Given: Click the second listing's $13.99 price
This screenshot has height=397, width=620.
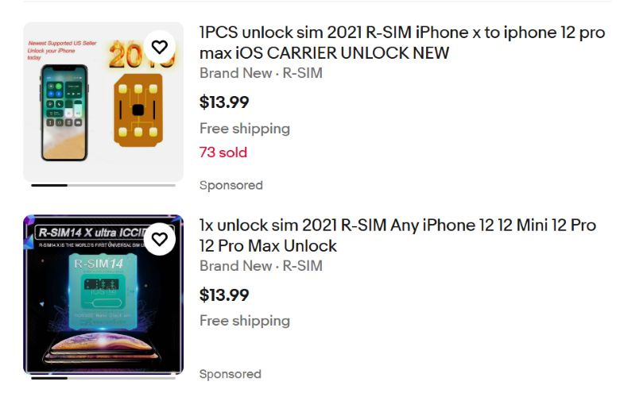Looking at the screenshot, I should tap(223, 295).
